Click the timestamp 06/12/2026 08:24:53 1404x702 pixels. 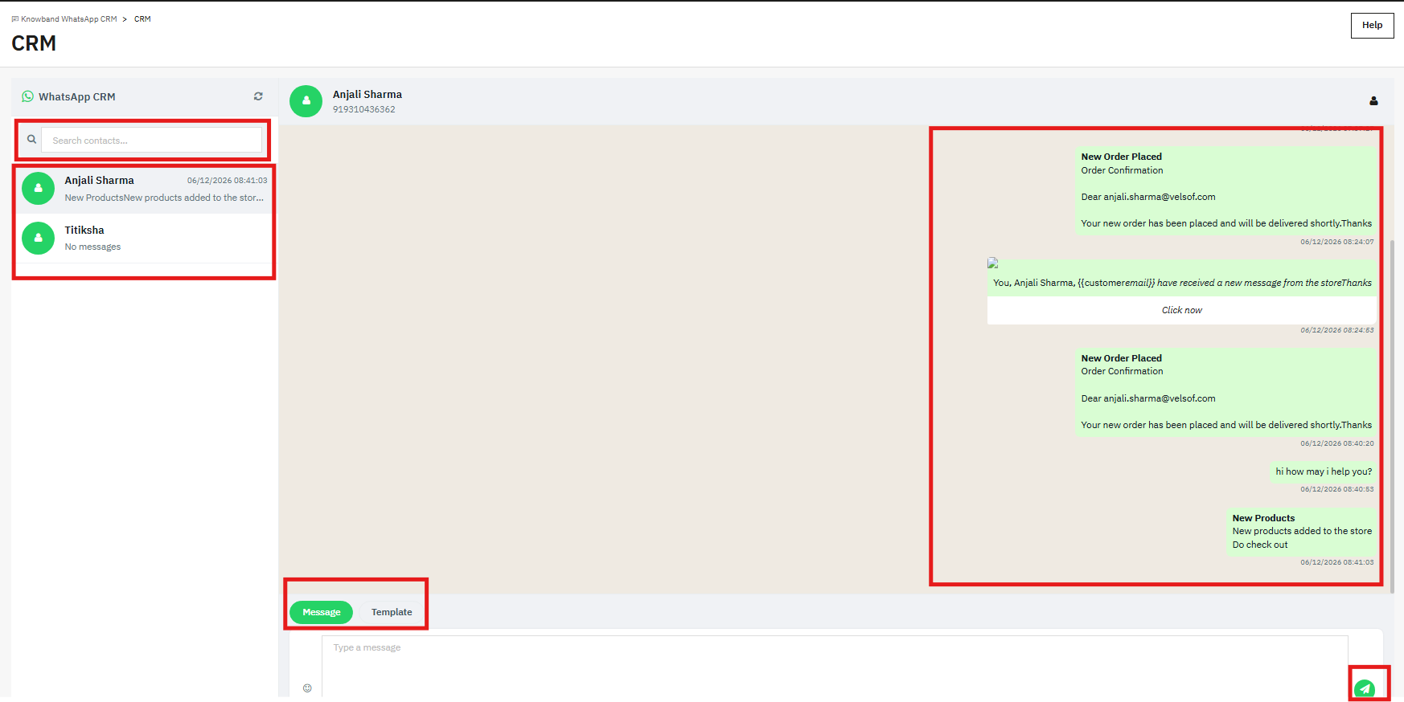pos(1337,330)
